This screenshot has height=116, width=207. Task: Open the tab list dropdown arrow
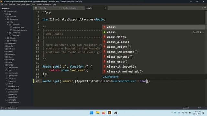(205, 8)
